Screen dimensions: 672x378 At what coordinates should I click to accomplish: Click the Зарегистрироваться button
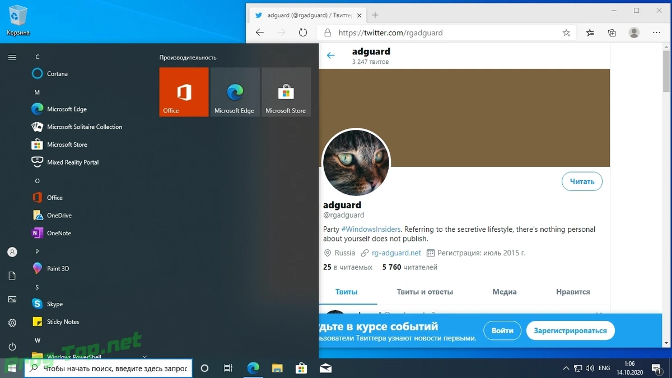570,330
